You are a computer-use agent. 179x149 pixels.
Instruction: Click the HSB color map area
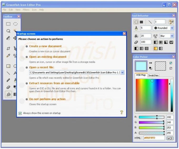coord(152,95)
